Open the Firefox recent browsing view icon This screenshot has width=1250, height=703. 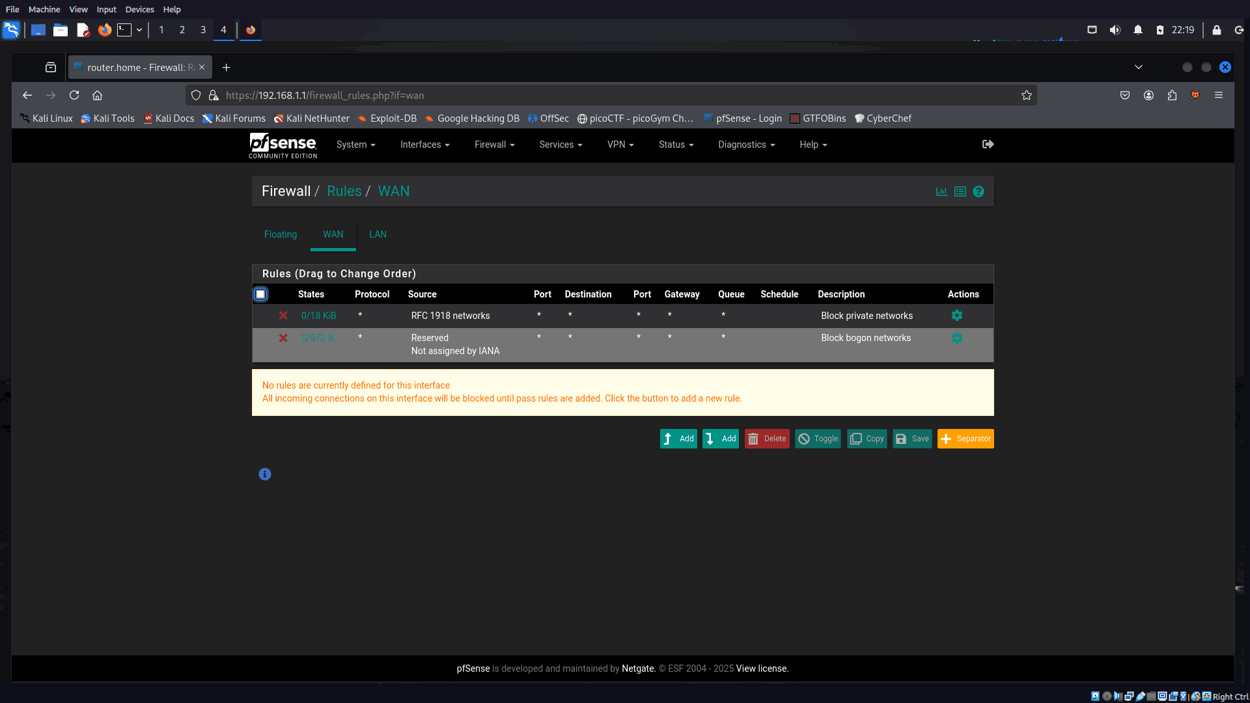[51, 68]
